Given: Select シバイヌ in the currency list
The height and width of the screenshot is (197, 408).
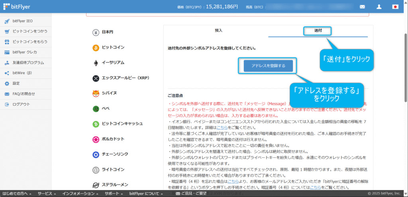Looking at the screenshot, I should [109, 93].
